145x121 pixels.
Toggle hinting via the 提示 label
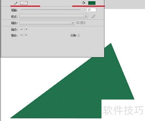tap(83, 23)
